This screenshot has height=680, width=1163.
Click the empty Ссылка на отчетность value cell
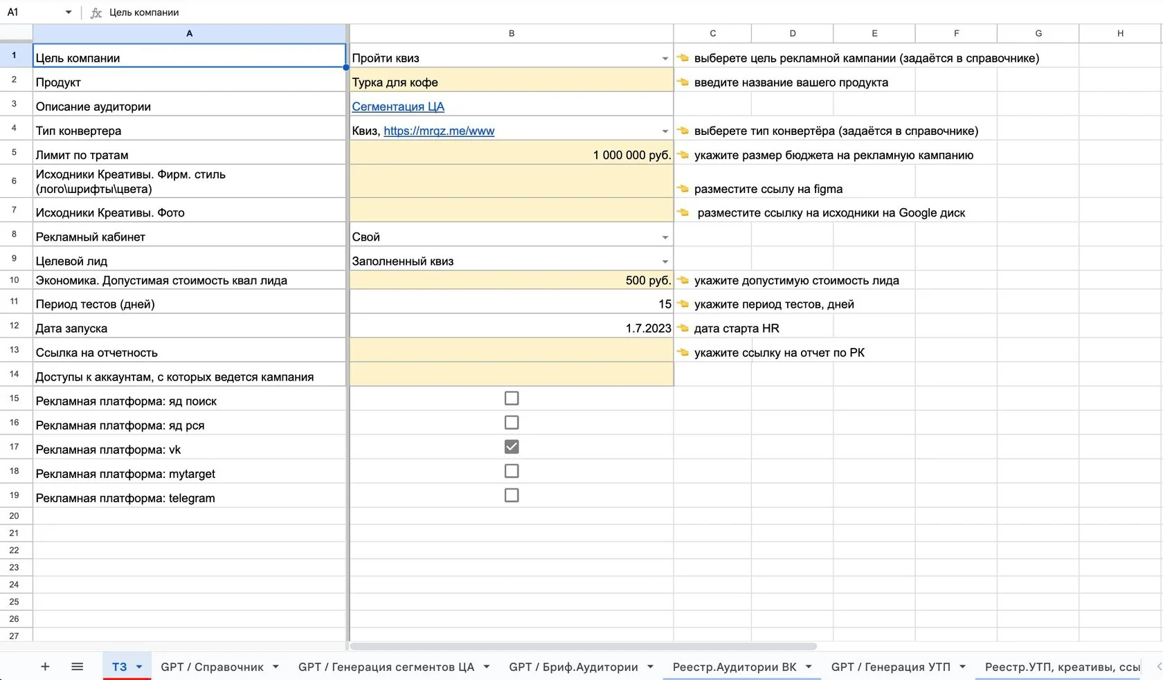(512, 350)
